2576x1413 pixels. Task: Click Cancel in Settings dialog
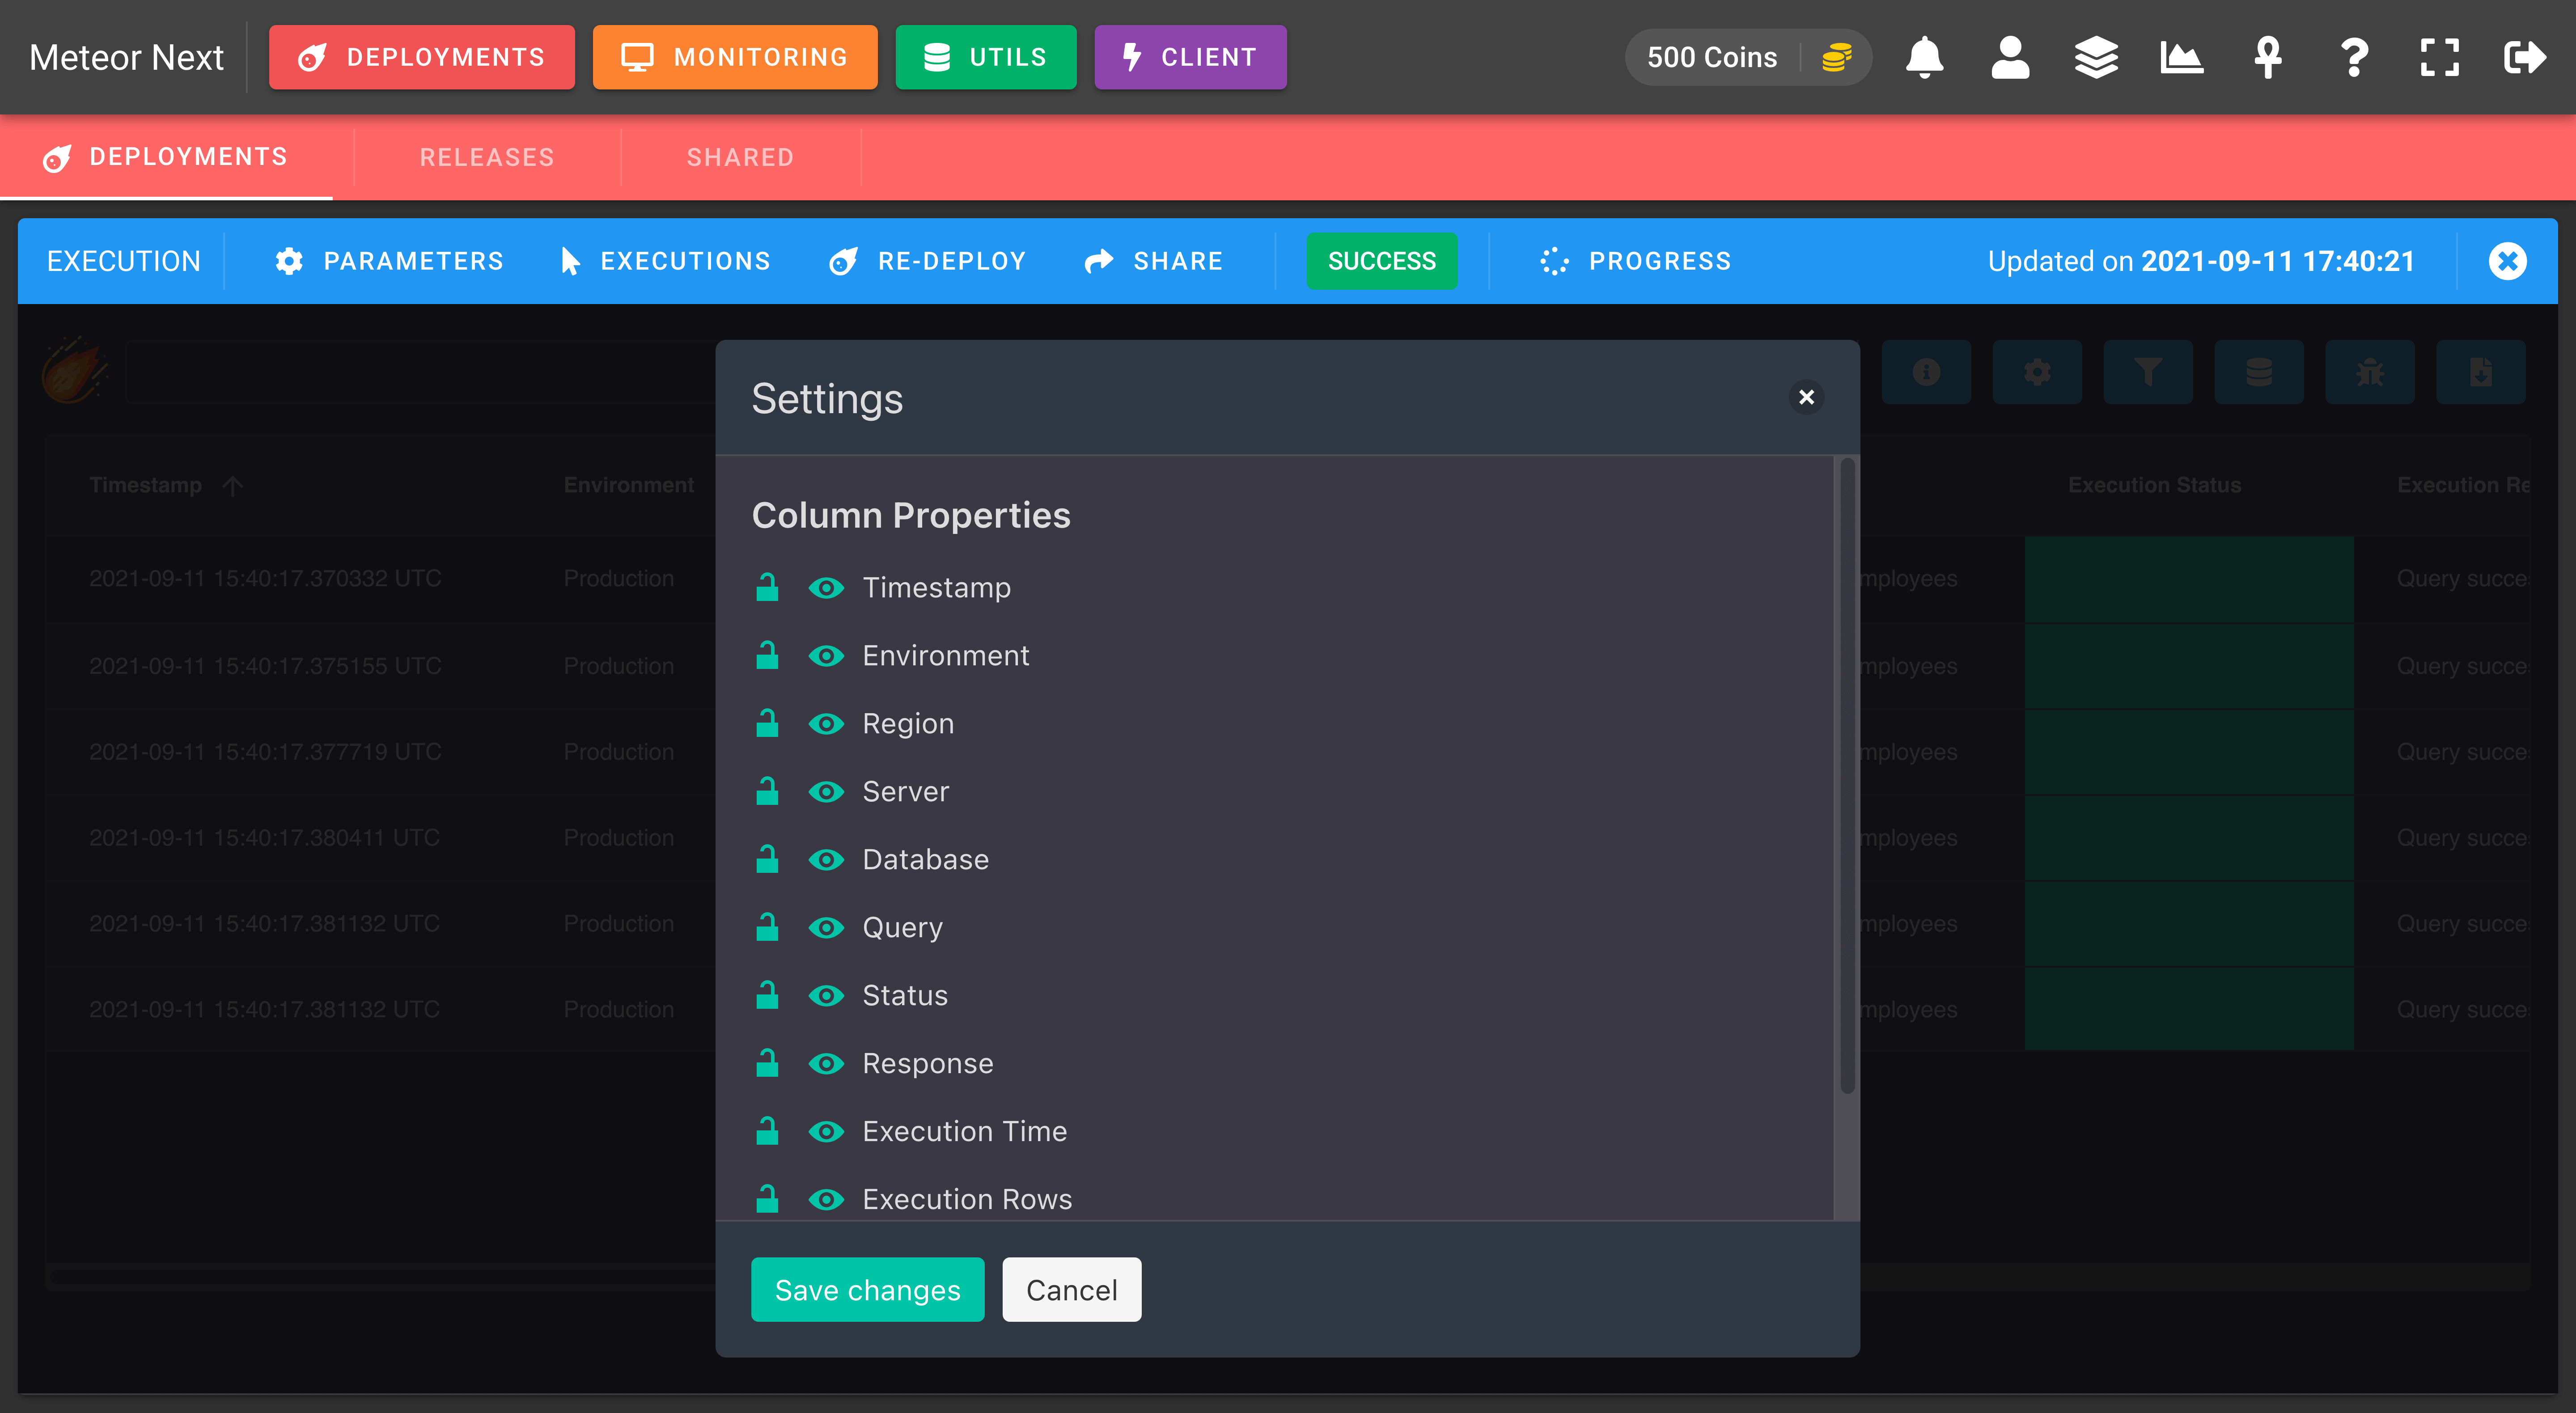point(1071,1290)
